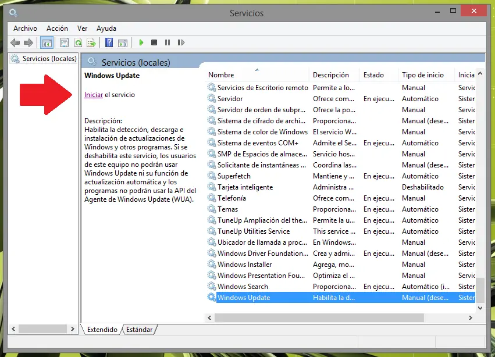
Task: Toggle the action pane toolbar icon
Action: [123, 42]
